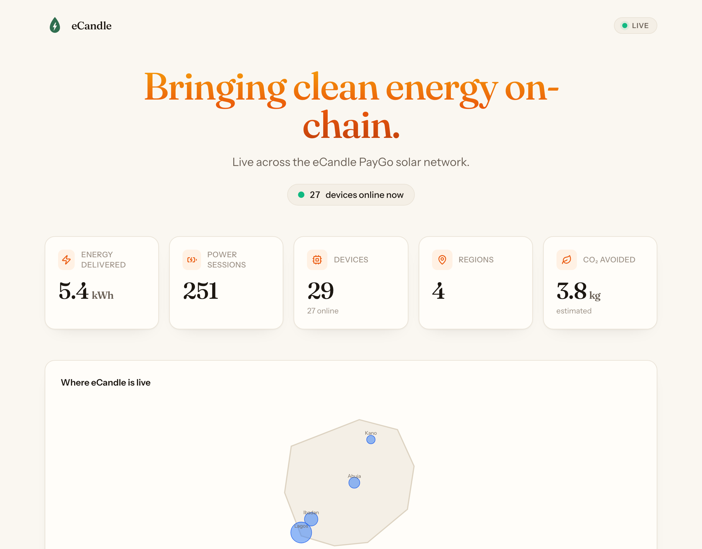The image size is (702, 549).
Task: Click the 251 power sessions value
Action: (201, 291)
